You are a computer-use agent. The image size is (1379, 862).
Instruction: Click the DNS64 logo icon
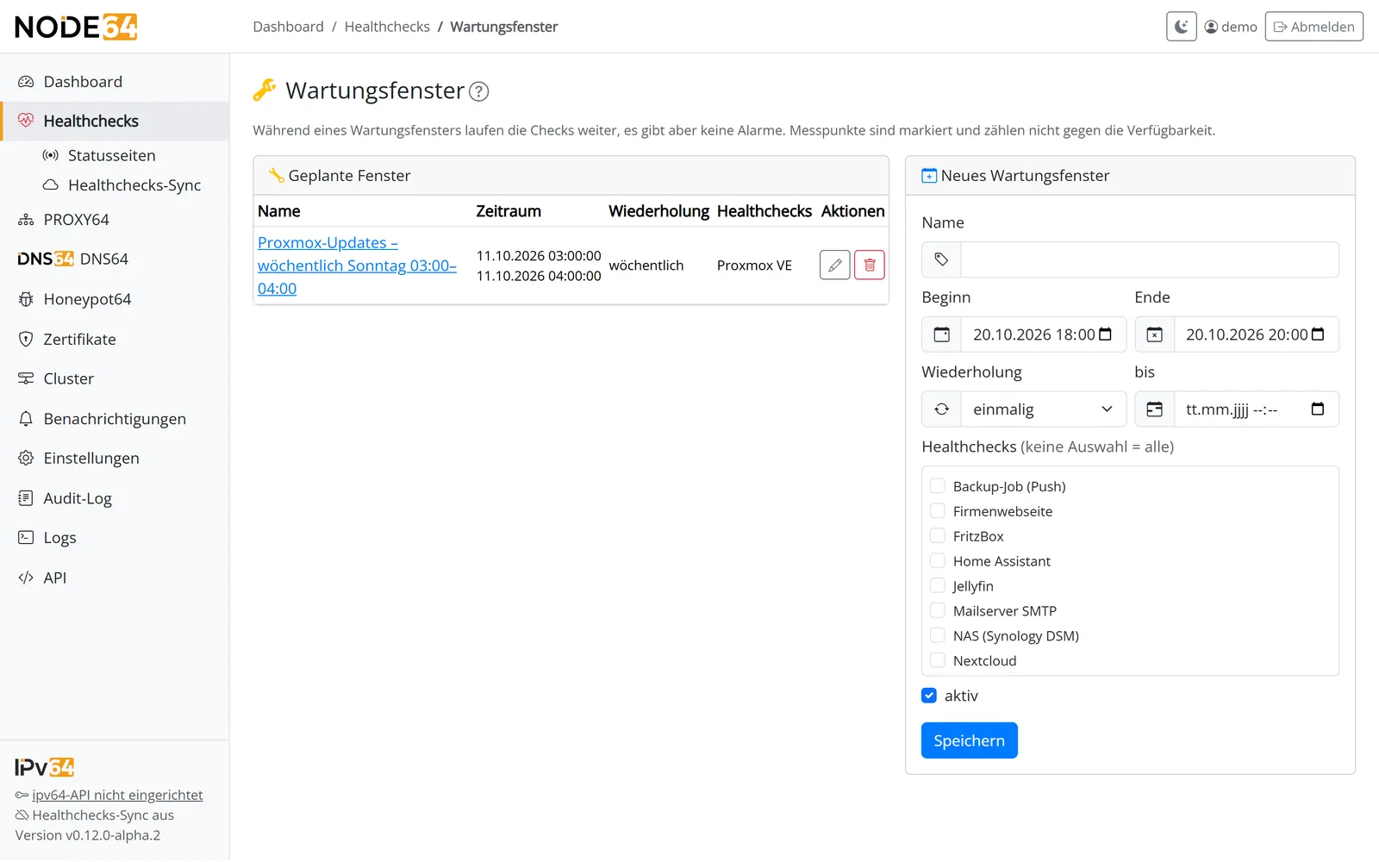click(46, 259)
